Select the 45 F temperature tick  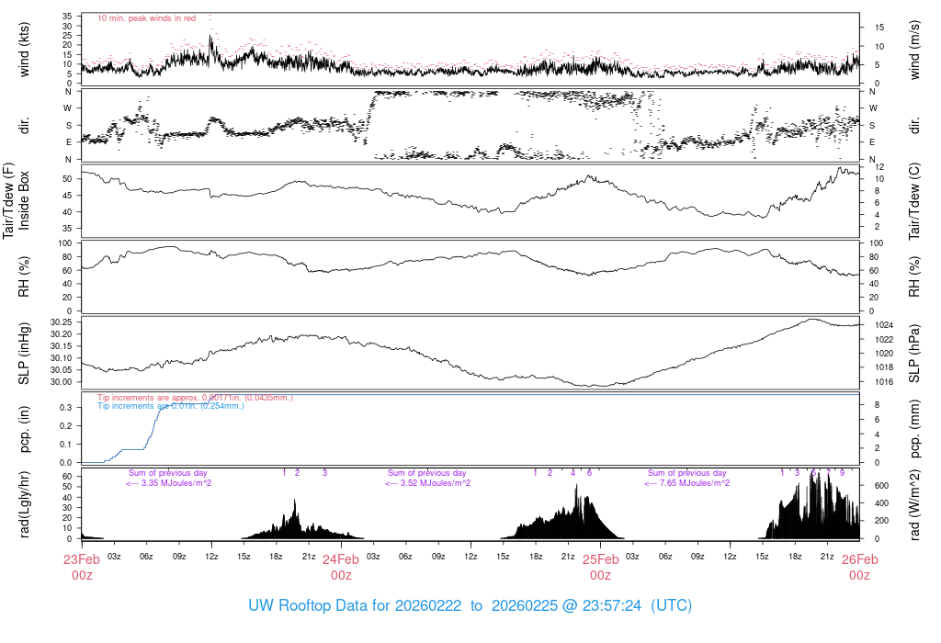pos(67,196)
